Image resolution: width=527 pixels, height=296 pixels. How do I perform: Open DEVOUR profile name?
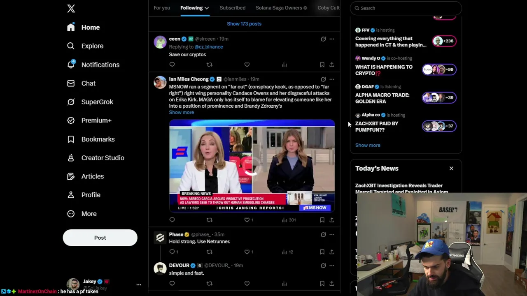tap(179, 266)
